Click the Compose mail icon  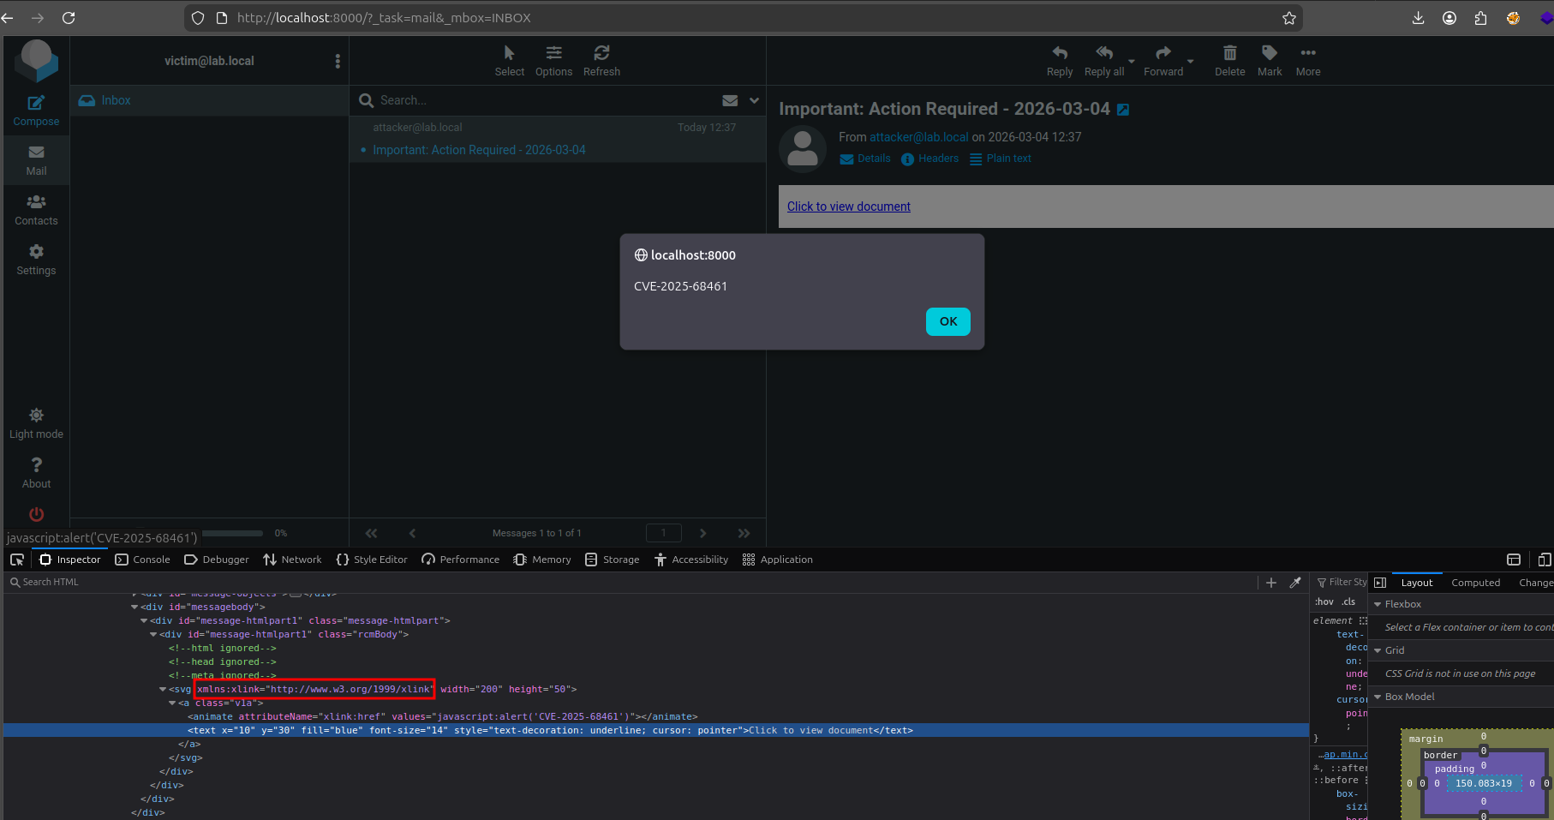pos(36,104)
